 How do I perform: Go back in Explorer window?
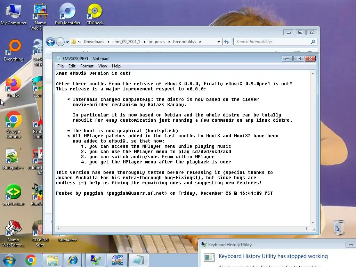pos(50,42)
